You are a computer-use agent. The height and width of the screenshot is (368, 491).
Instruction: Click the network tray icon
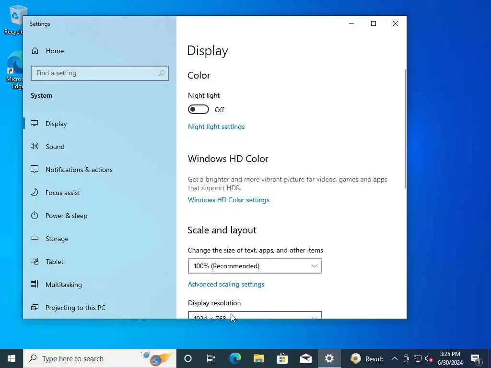click(x=418, y=358)
